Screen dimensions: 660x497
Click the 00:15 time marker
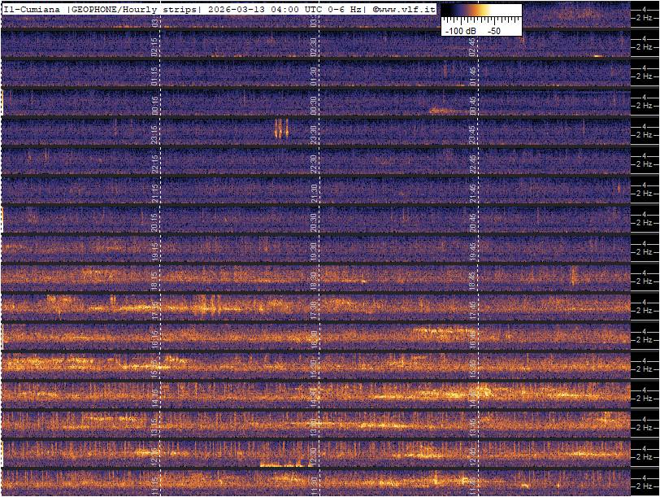tap(154, 105)
